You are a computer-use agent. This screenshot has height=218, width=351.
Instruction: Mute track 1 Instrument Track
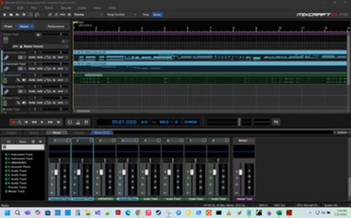pos(31,58)
